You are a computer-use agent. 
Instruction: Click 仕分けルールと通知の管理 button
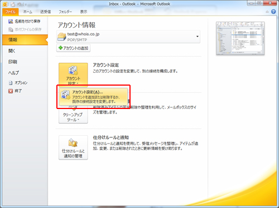(x=73, y=147)
